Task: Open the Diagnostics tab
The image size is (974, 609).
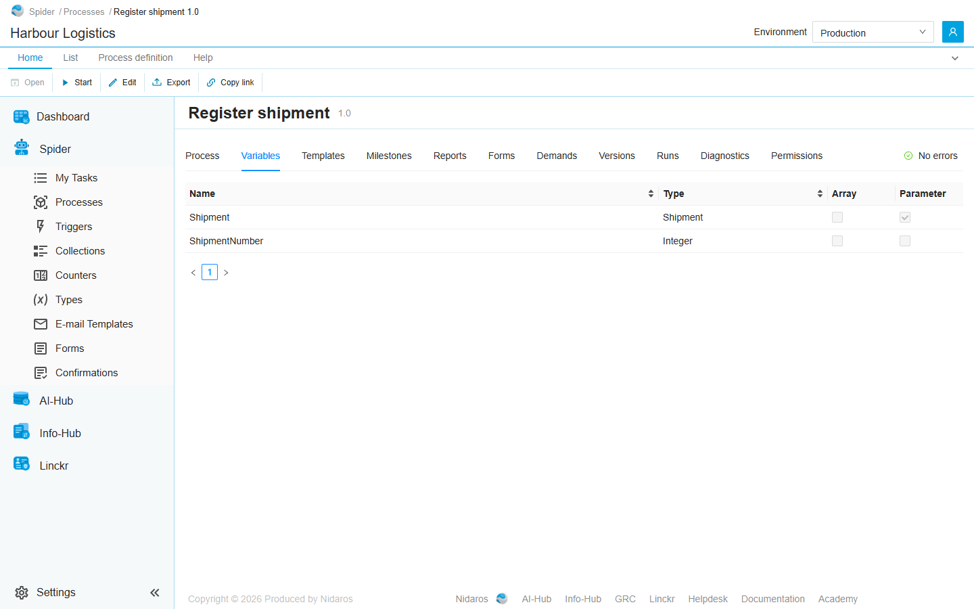Action: click(725, 156)
